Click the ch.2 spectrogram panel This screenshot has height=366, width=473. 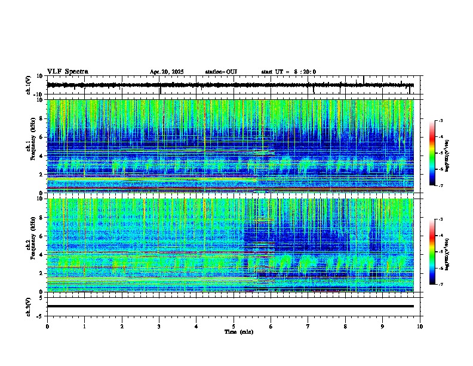231,245
